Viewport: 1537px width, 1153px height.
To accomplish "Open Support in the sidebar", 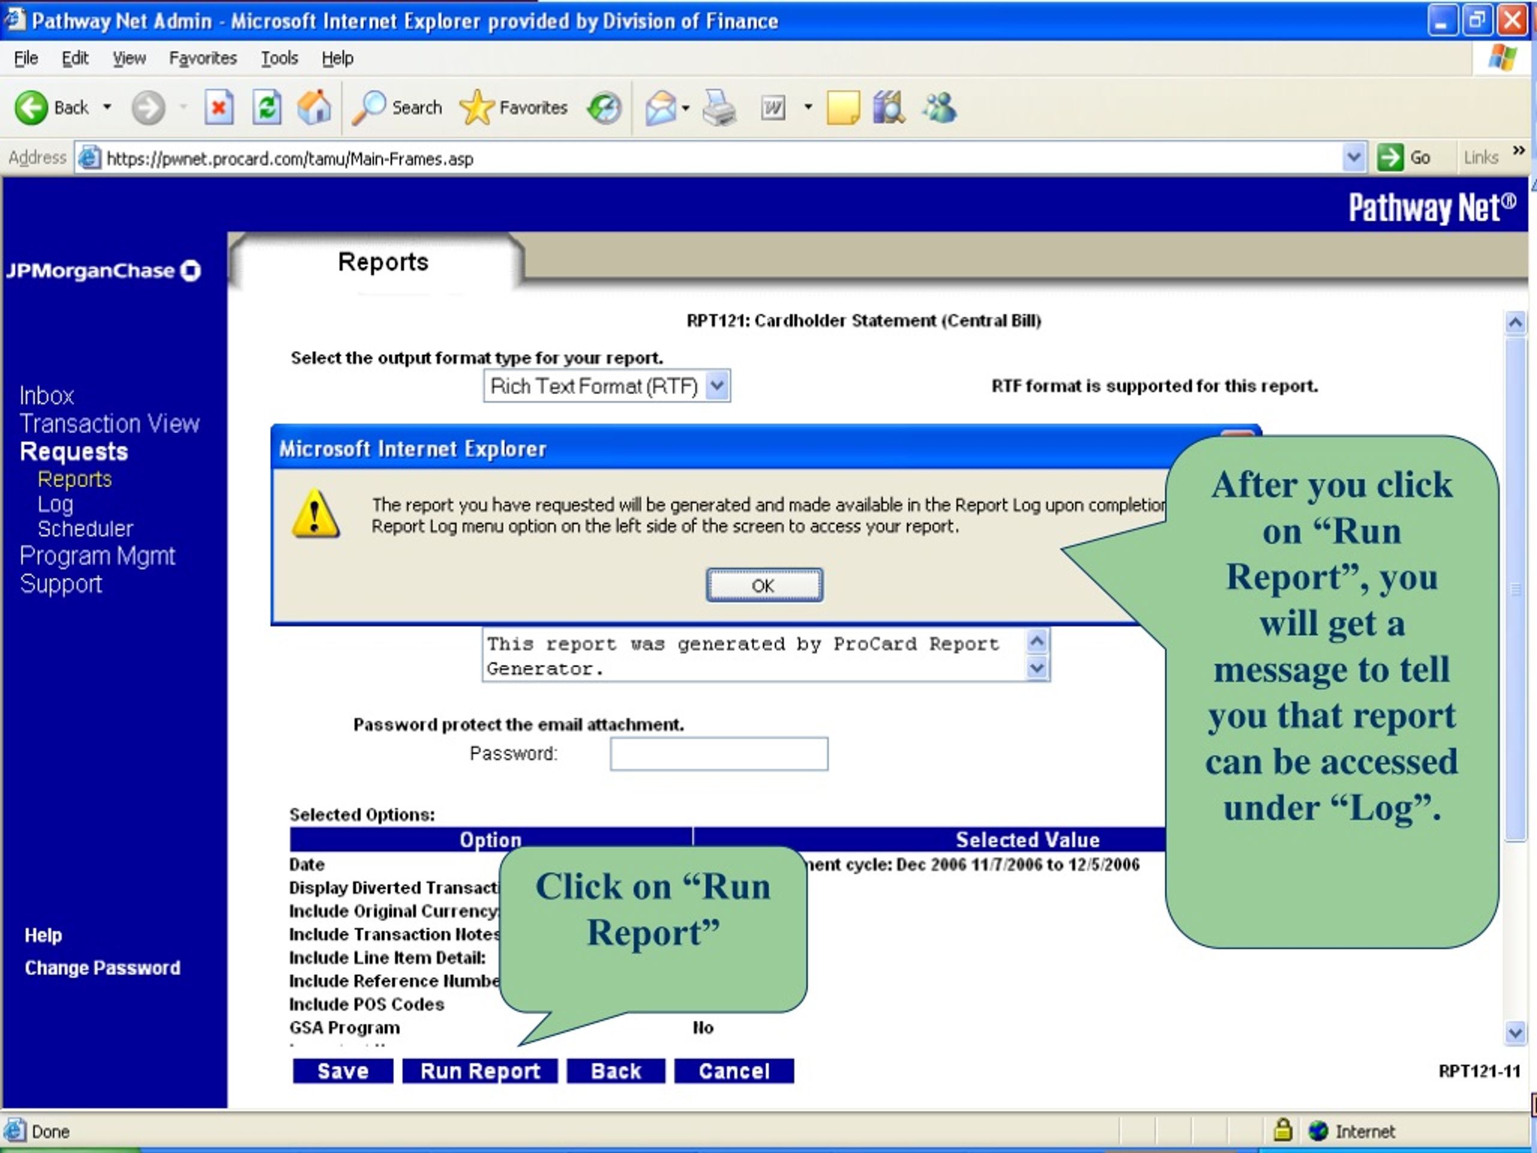I will [x=61, y=584].
